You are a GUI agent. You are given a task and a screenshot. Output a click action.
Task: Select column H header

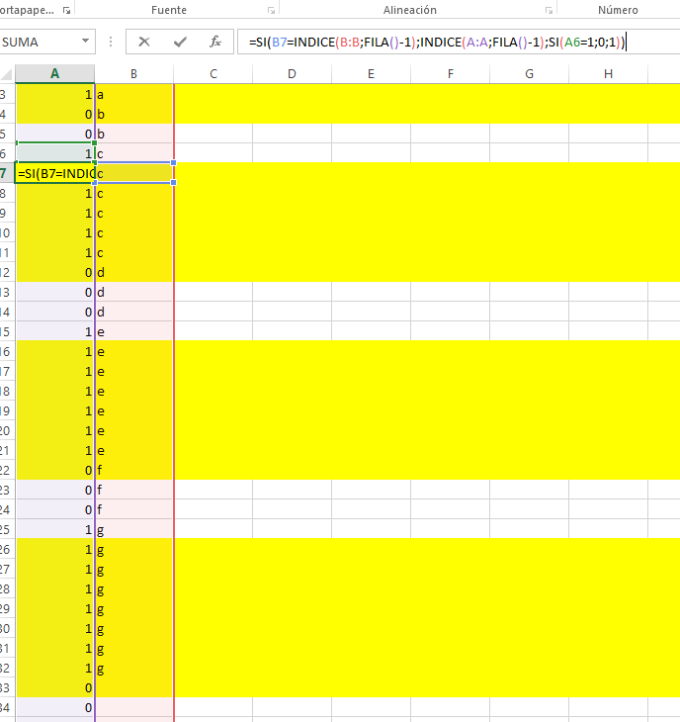[x=608, y=73]
